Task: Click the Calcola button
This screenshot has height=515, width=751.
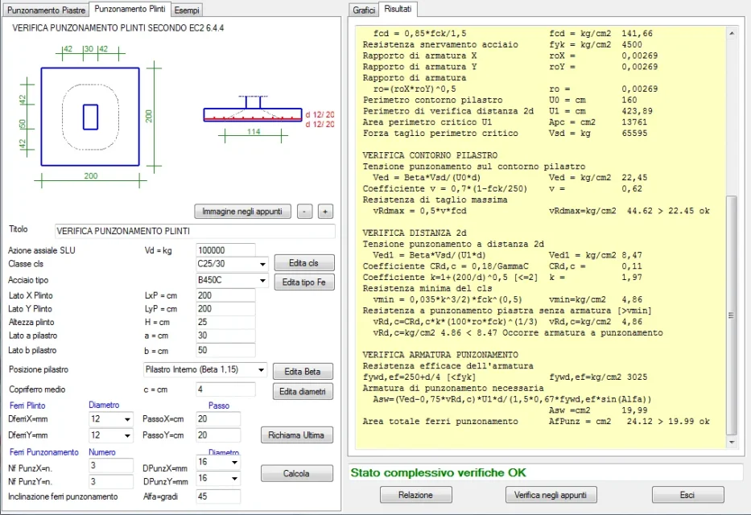Action: pos(296,473)
